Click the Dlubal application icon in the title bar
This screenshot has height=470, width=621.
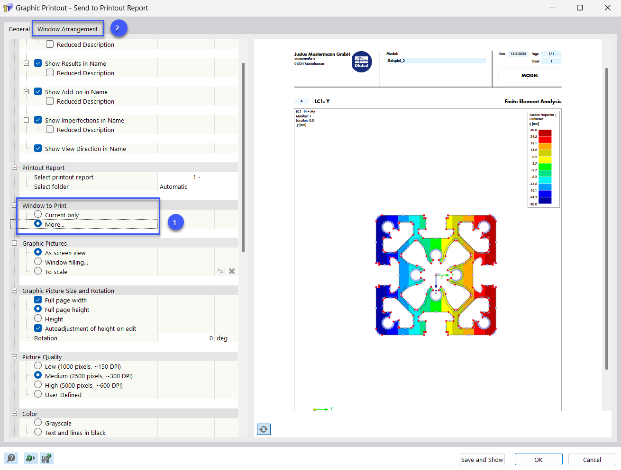[x=7, y=8]
